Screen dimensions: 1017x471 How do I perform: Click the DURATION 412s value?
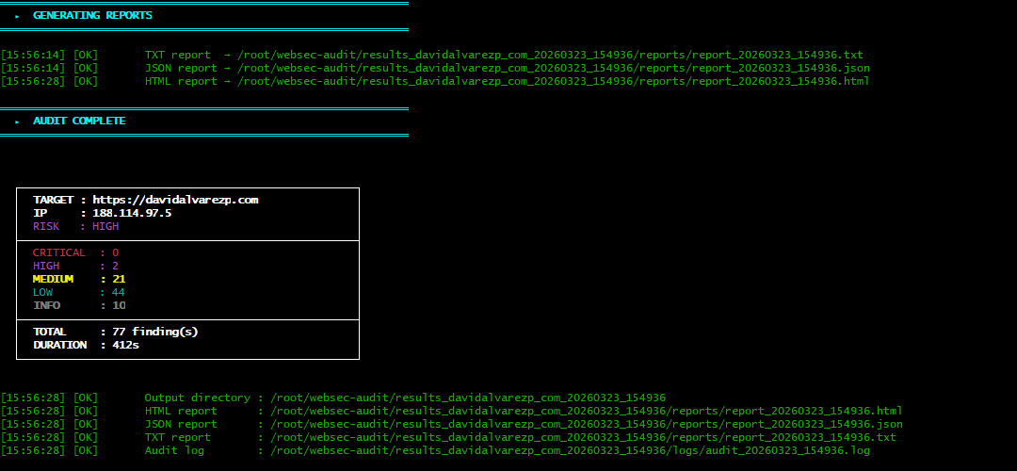125,345
